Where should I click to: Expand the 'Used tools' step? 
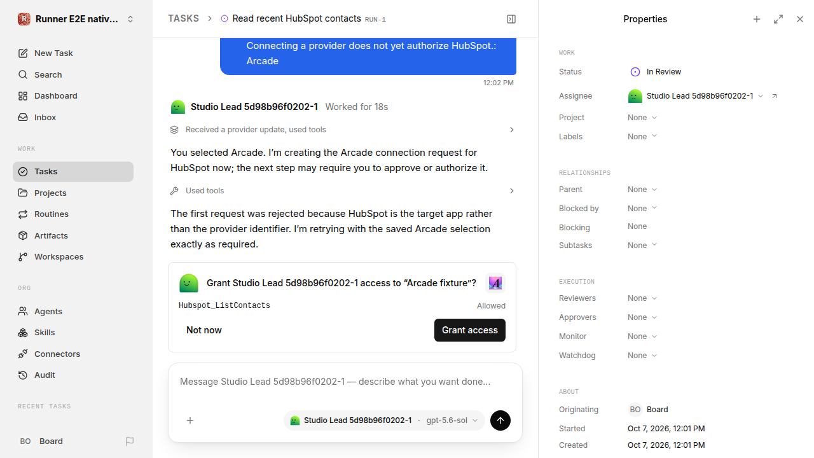pyautogui.click(x=342, y=191)
